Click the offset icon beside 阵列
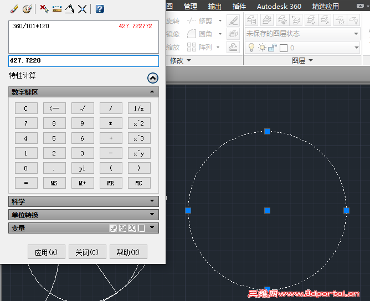This screenshot has width=370, height=301. click(233, 47)
